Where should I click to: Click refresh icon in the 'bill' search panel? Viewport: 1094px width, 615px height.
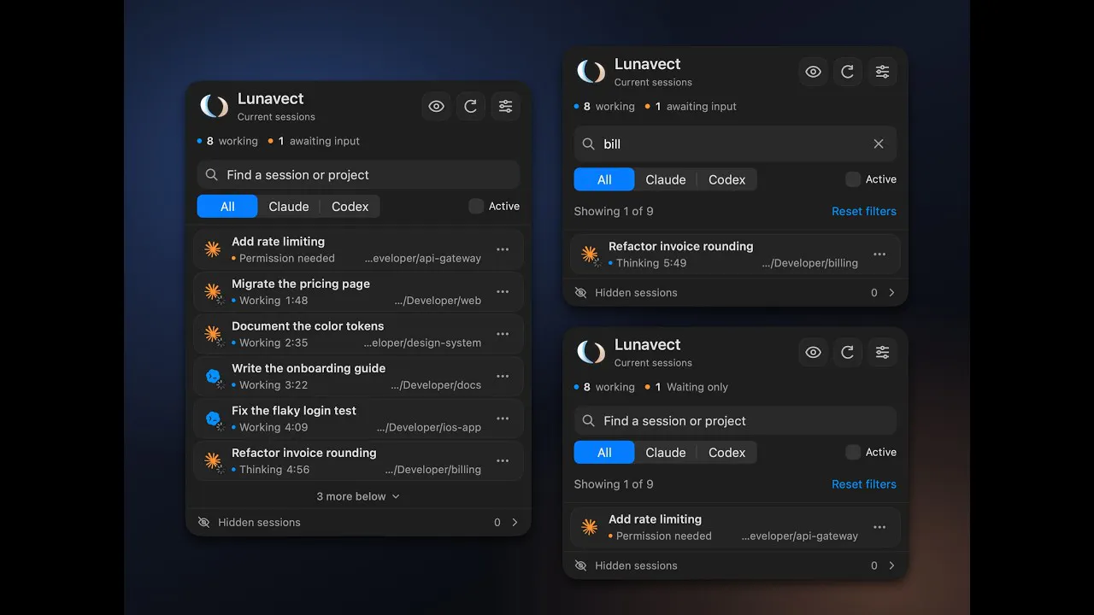[848, 72]
